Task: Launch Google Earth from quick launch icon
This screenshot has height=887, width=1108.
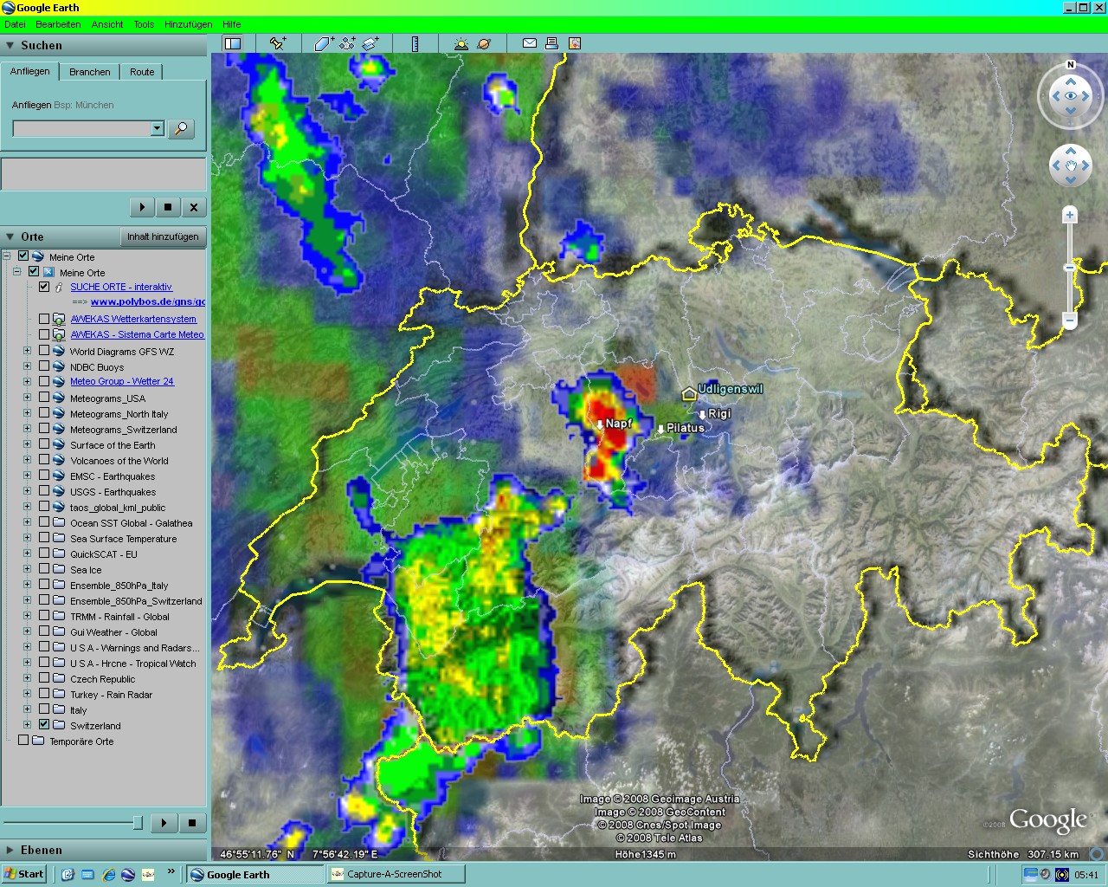Action: pyautogui.click(x=128, y=874)
